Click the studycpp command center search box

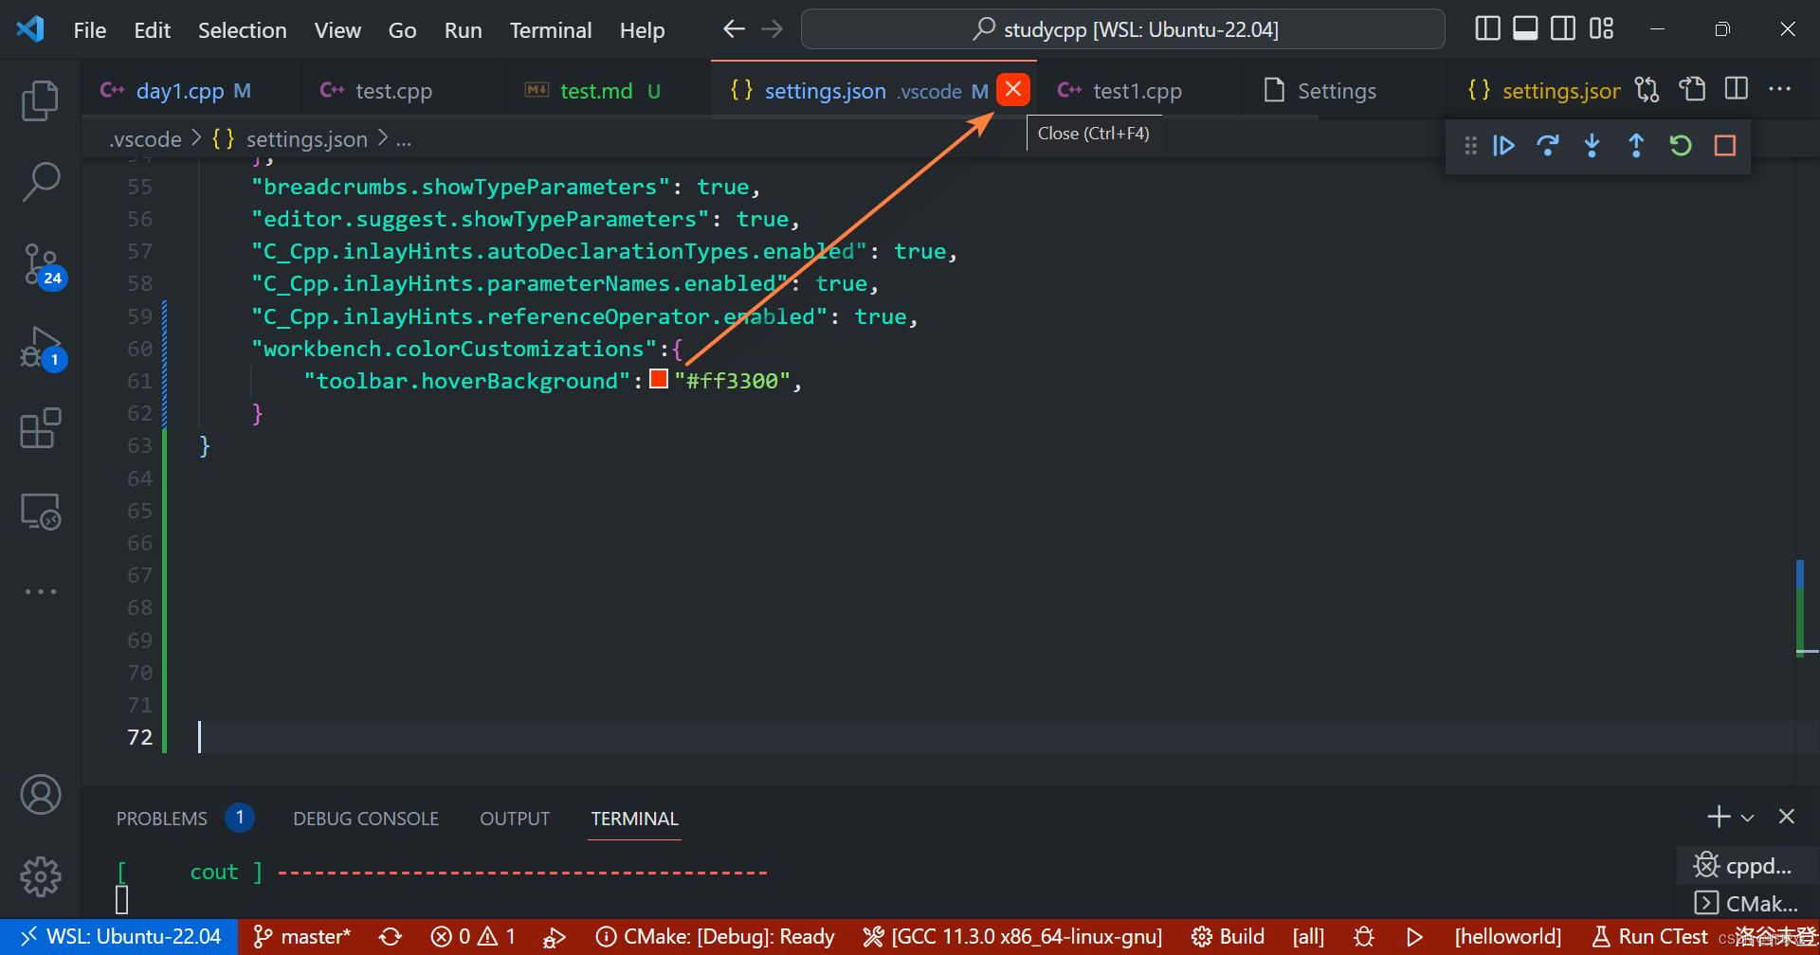[x=1122, y=29]
